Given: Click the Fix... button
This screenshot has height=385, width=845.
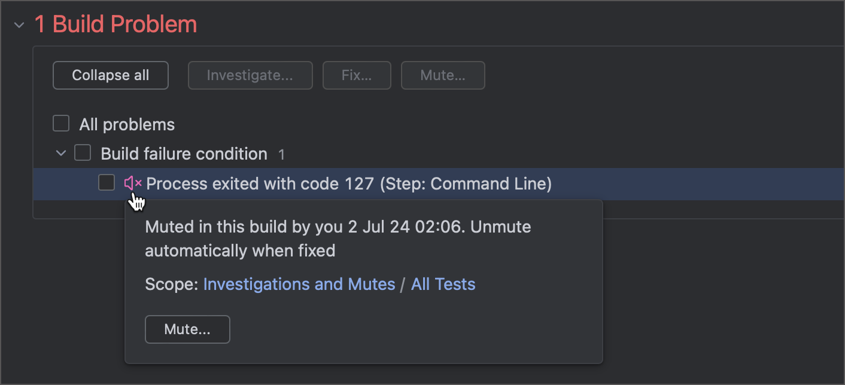Looking at the screenshot, I should coord(357,75).
